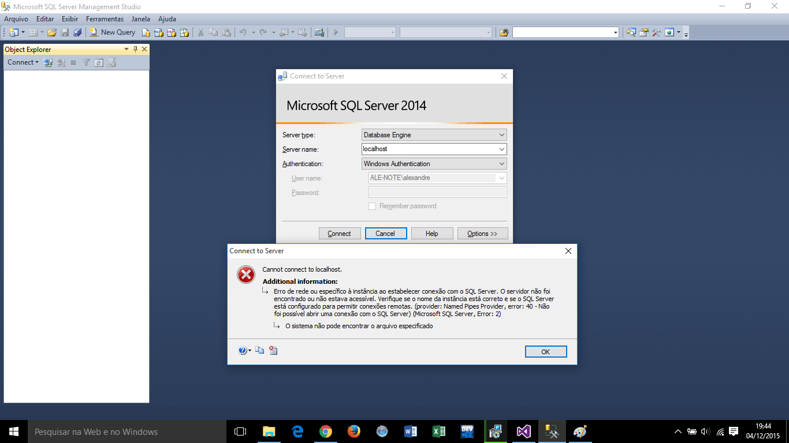Open Visual Studio from the taskbar

coord(524,431)
